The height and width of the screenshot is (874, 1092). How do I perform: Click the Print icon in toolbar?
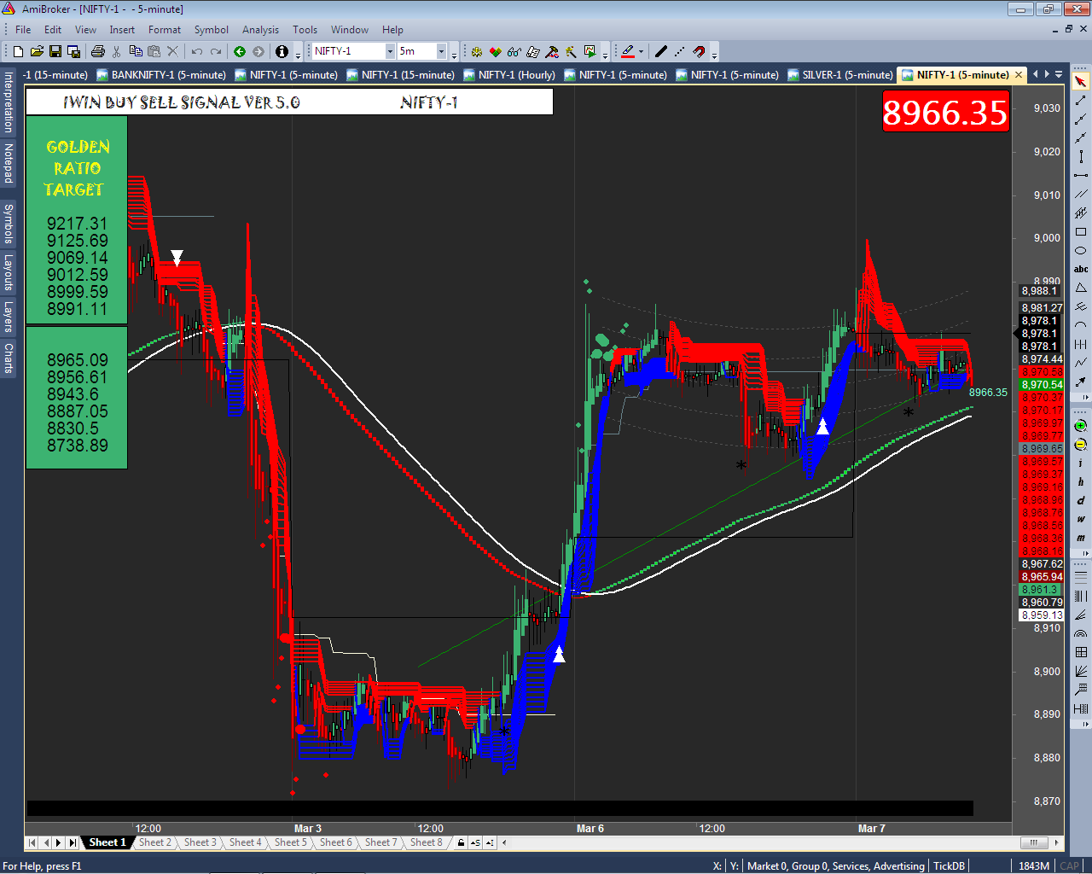98,51
